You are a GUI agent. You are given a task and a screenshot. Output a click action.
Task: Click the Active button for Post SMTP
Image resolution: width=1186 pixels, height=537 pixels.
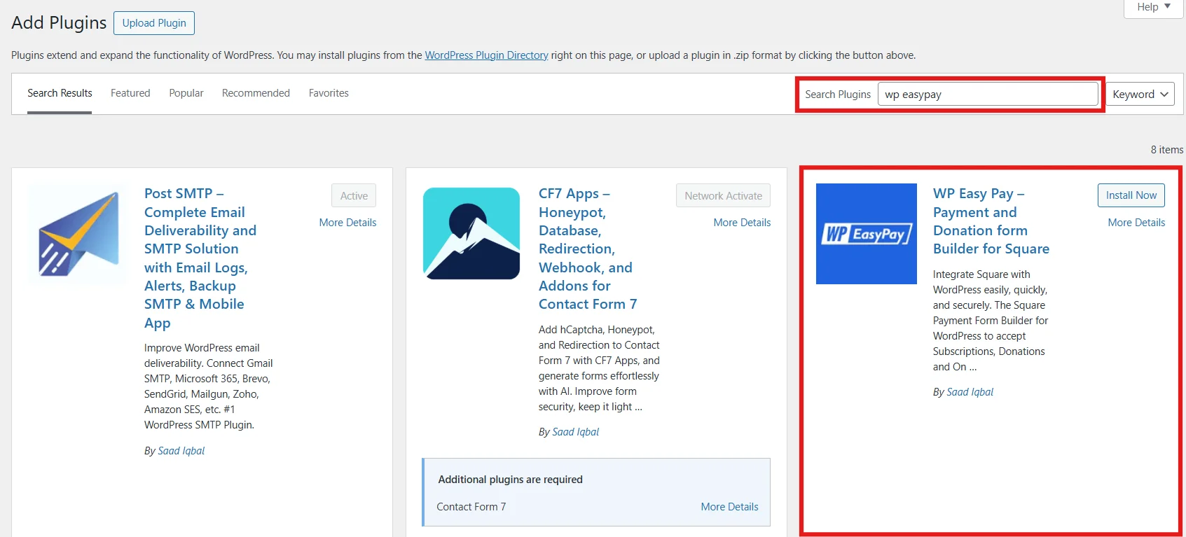pos(354,196)
